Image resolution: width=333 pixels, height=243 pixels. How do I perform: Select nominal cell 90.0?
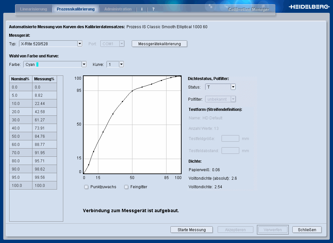coord(21,169)
